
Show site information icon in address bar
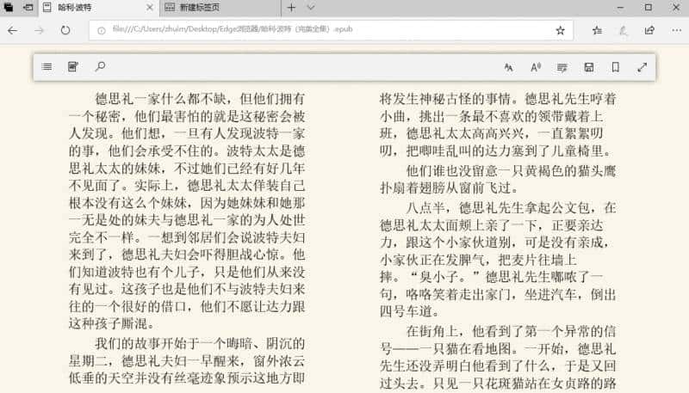click(x=102, y=30)
